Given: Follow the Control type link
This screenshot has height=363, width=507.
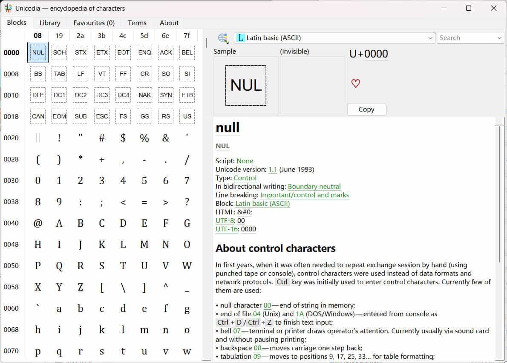Looking at the screenshot, I should click(245, 178).
